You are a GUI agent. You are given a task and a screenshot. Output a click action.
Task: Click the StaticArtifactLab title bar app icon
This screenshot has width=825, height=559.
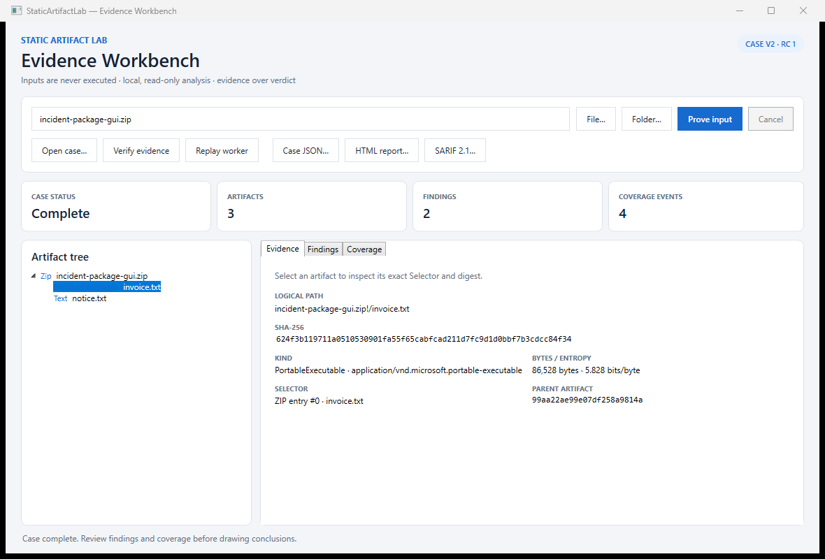coord(16,10)
